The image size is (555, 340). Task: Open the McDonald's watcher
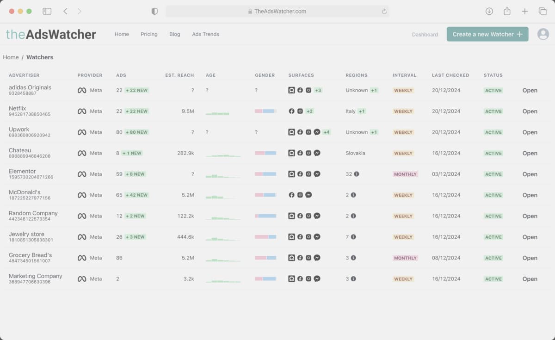tap(530, 195)
